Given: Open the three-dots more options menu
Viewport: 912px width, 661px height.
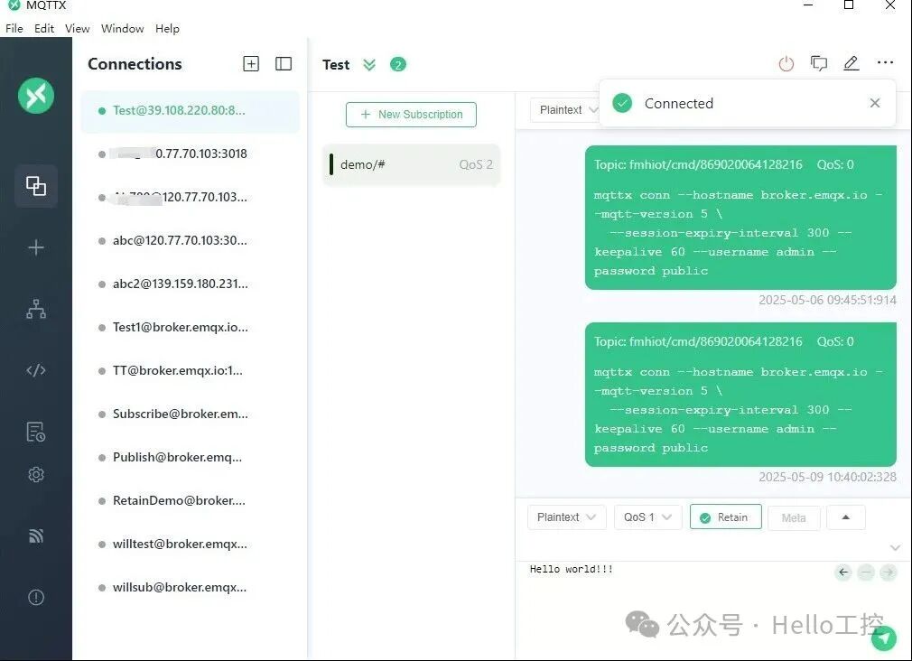Looking at the screenshot, I should click(x=885, y=63).
